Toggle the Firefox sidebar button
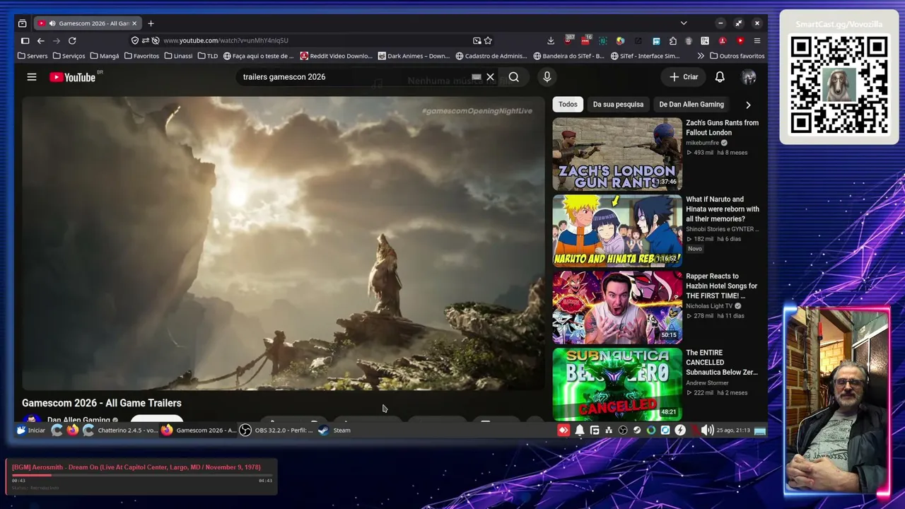This screenshot has height=509, width=905. 25,40
